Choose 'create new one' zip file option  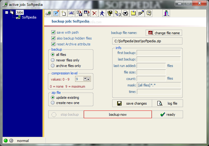[x=53, y=103]
